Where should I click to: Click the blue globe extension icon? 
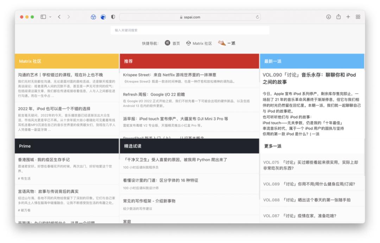click(x=103, y=17)
